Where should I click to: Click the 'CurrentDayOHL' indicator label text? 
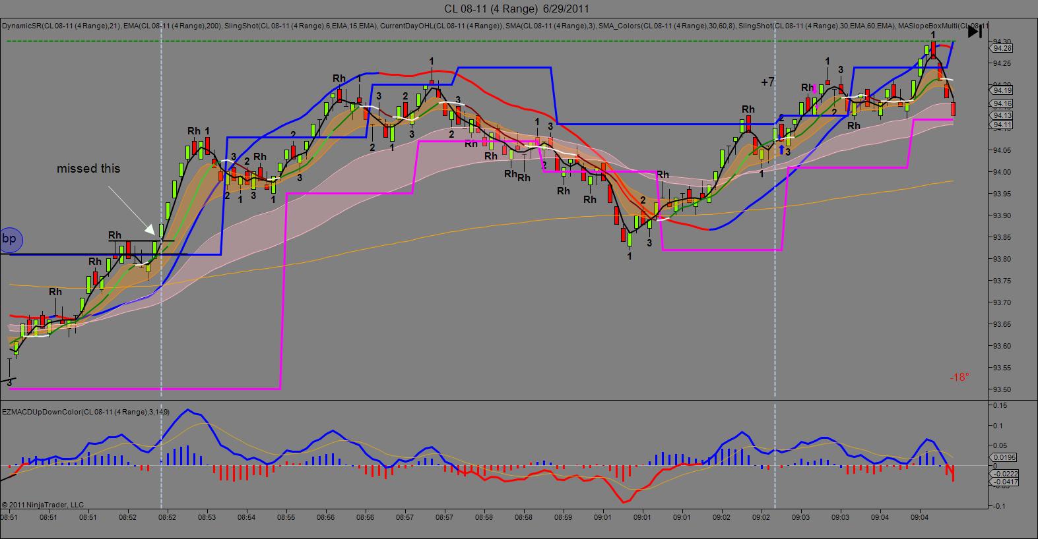[x=406, y=26]
